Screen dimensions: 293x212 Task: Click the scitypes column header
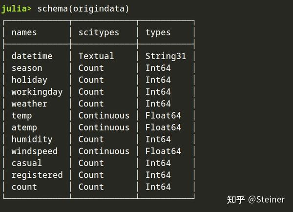coord(99,33)
